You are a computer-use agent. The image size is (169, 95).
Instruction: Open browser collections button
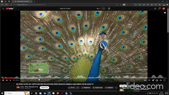tap(152, 5)
